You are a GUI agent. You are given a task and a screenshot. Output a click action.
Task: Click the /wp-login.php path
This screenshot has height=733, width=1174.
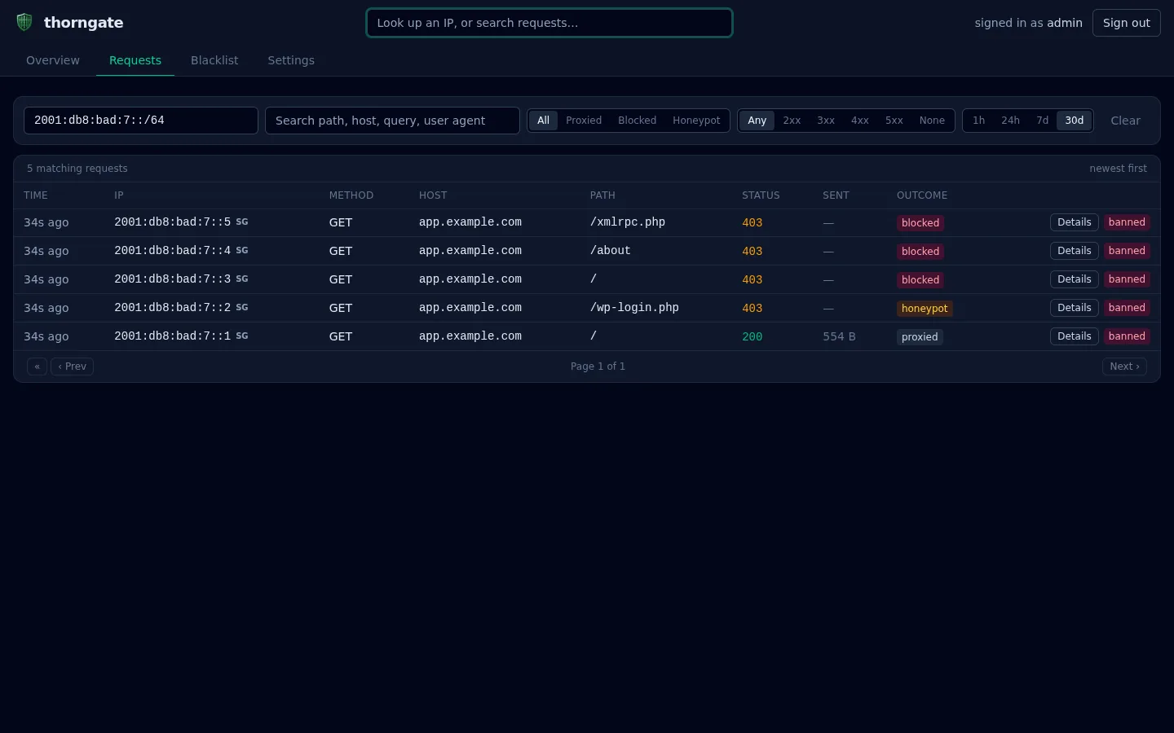634,308
